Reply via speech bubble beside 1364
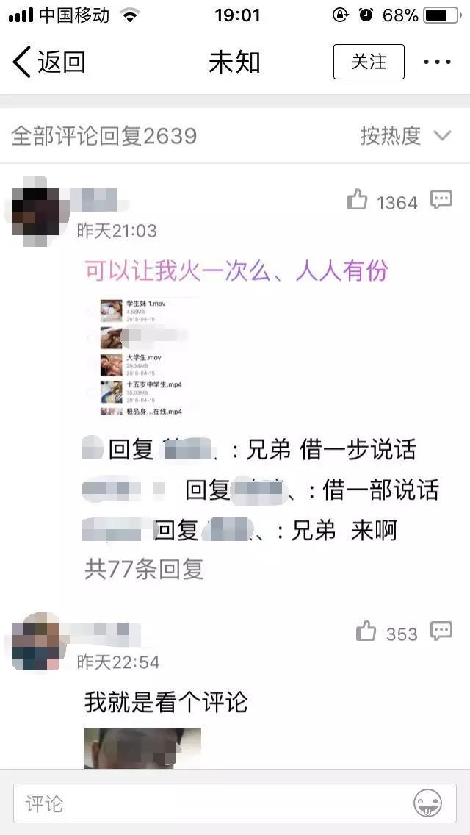This screenshot has width=470, height=835. [441, 200]
